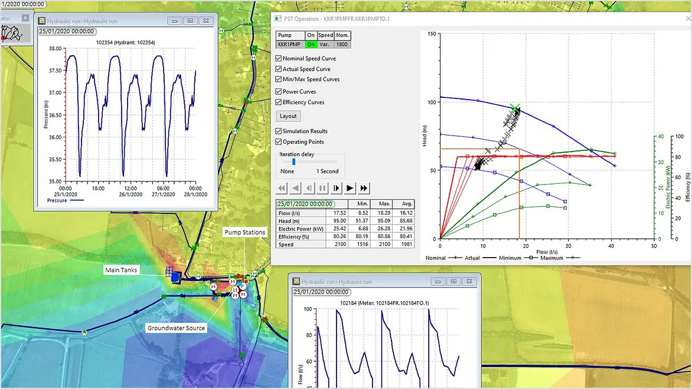This screenshot has width=692, height=389.
Task: Step back one timestep in PST Operation
Action: pos(309,188)
